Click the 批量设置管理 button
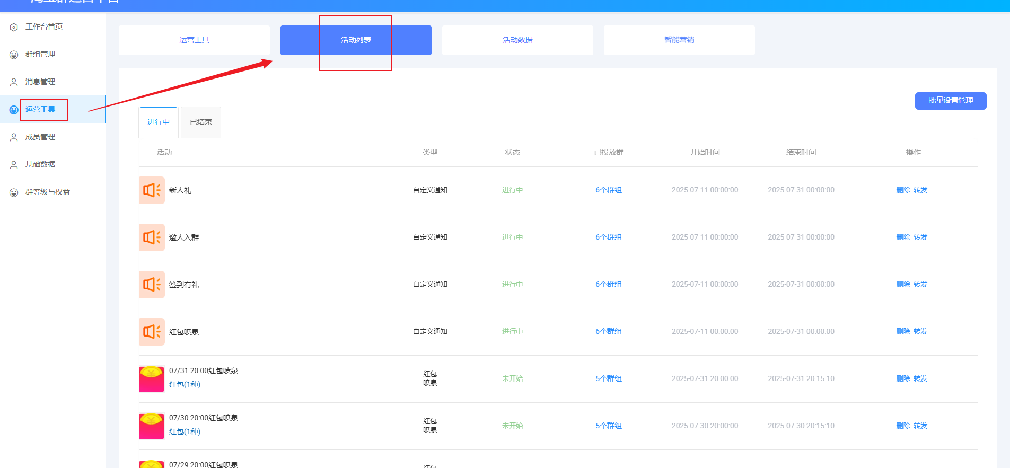This screenshot has width=1010, height=468. [951, 101]
